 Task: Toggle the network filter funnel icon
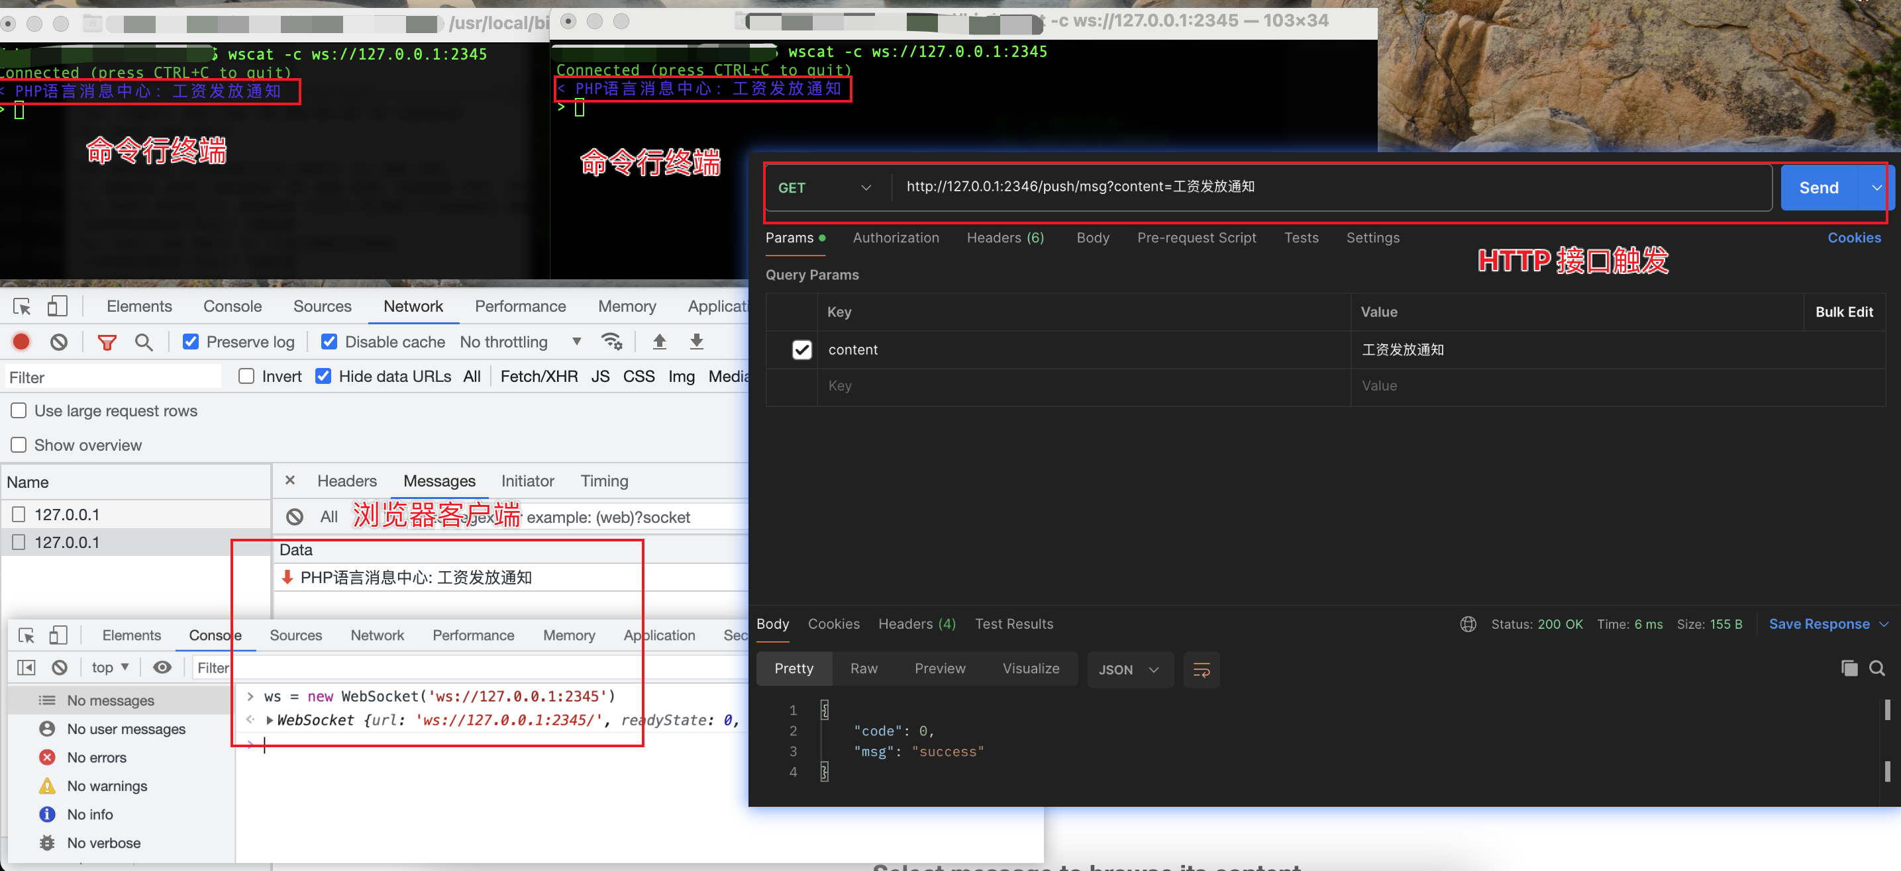(107, 342)
